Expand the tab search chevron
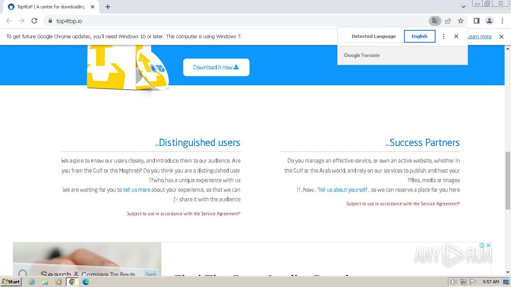511x287 pixels. [x=463, y=7]
